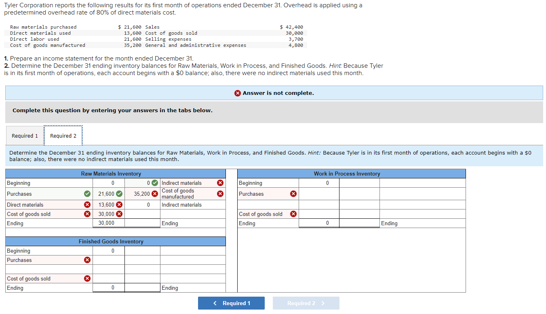This screenshot has width=546, height=314.
Task: Click the red X beside "Answer is not complete"
Action: pos(238,93)
